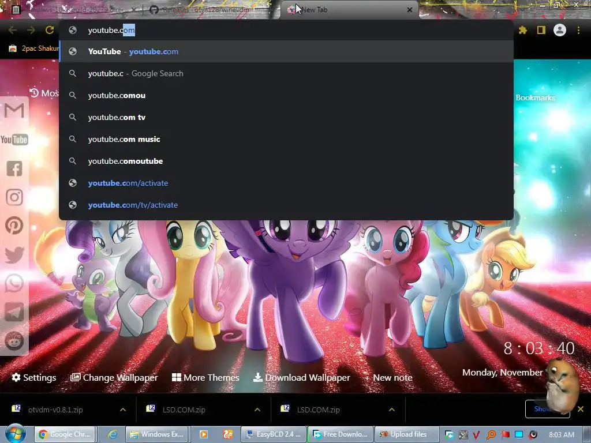591x443 pixels.
Task: Open Pinterest shortcut in the sidebar
Action: click(x=14, y=226)
